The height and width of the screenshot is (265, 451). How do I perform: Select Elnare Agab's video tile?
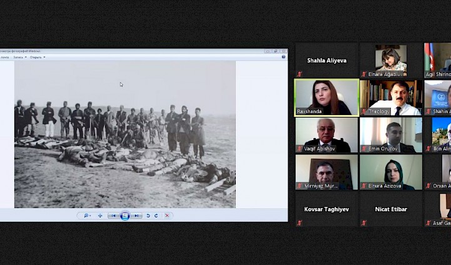pos(391,61)
